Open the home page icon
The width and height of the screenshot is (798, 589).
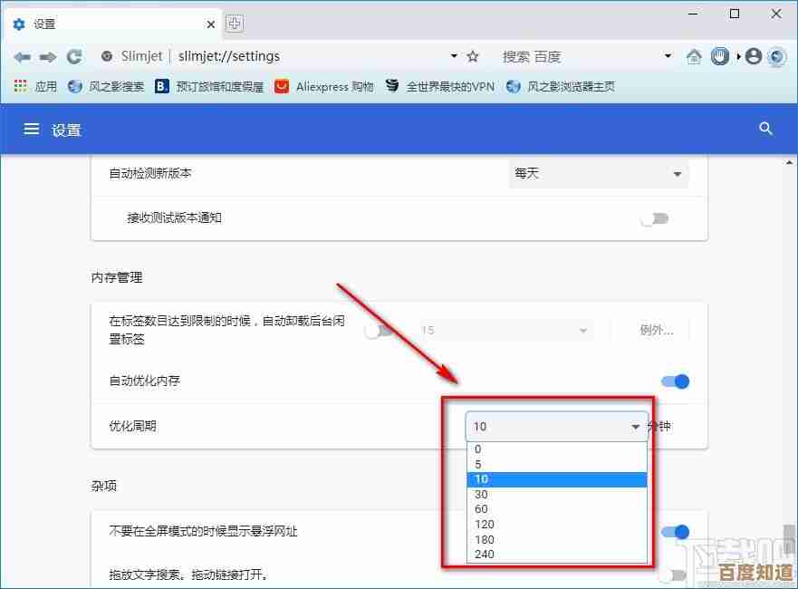694,56
